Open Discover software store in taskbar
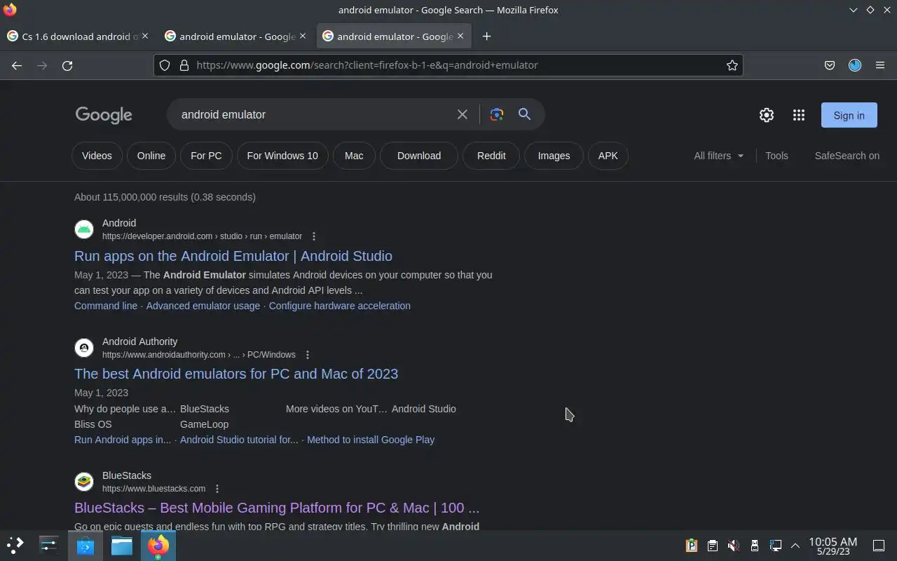This screenshot has height=561, width=897. click(85, 545)
